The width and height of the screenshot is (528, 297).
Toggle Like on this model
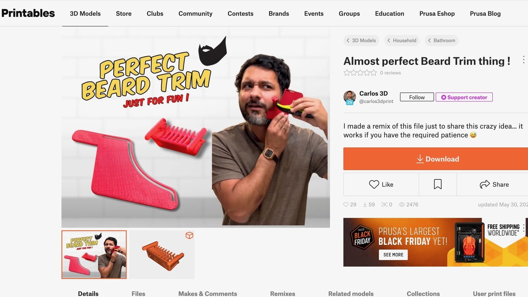point(381,184)
